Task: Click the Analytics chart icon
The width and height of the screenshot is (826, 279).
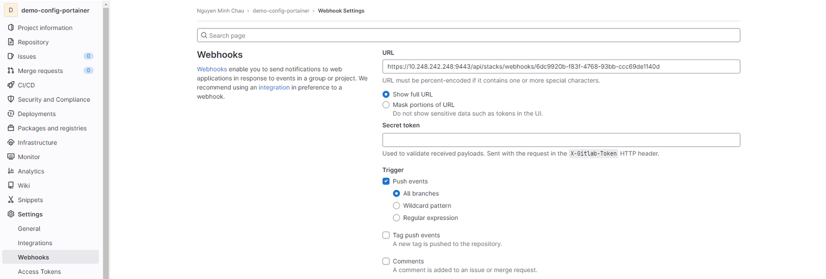Action: coord(11,171)
